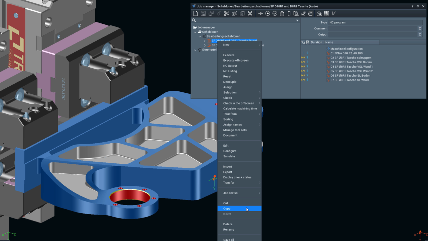
Task: Select Copy in the context menu
Action: tap(239, 209)
